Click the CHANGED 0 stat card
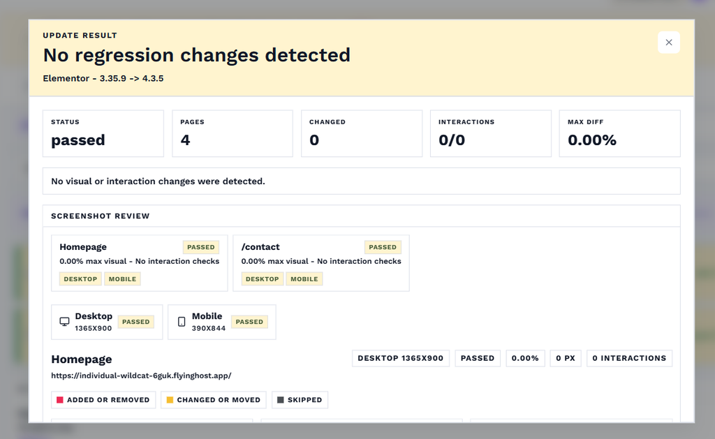Viewport: 715px width, 439px height. click(x=362, y=133)
